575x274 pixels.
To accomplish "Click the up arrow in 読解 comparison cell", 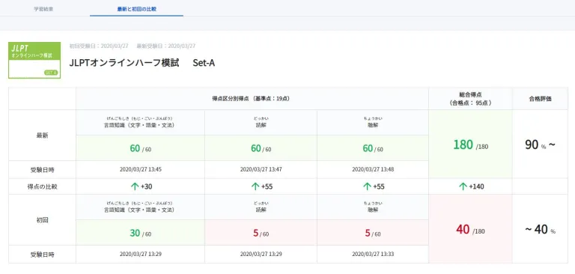I will [255, 186].
